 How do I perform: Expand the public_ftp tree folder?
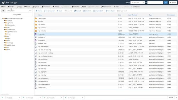(4, 43)
